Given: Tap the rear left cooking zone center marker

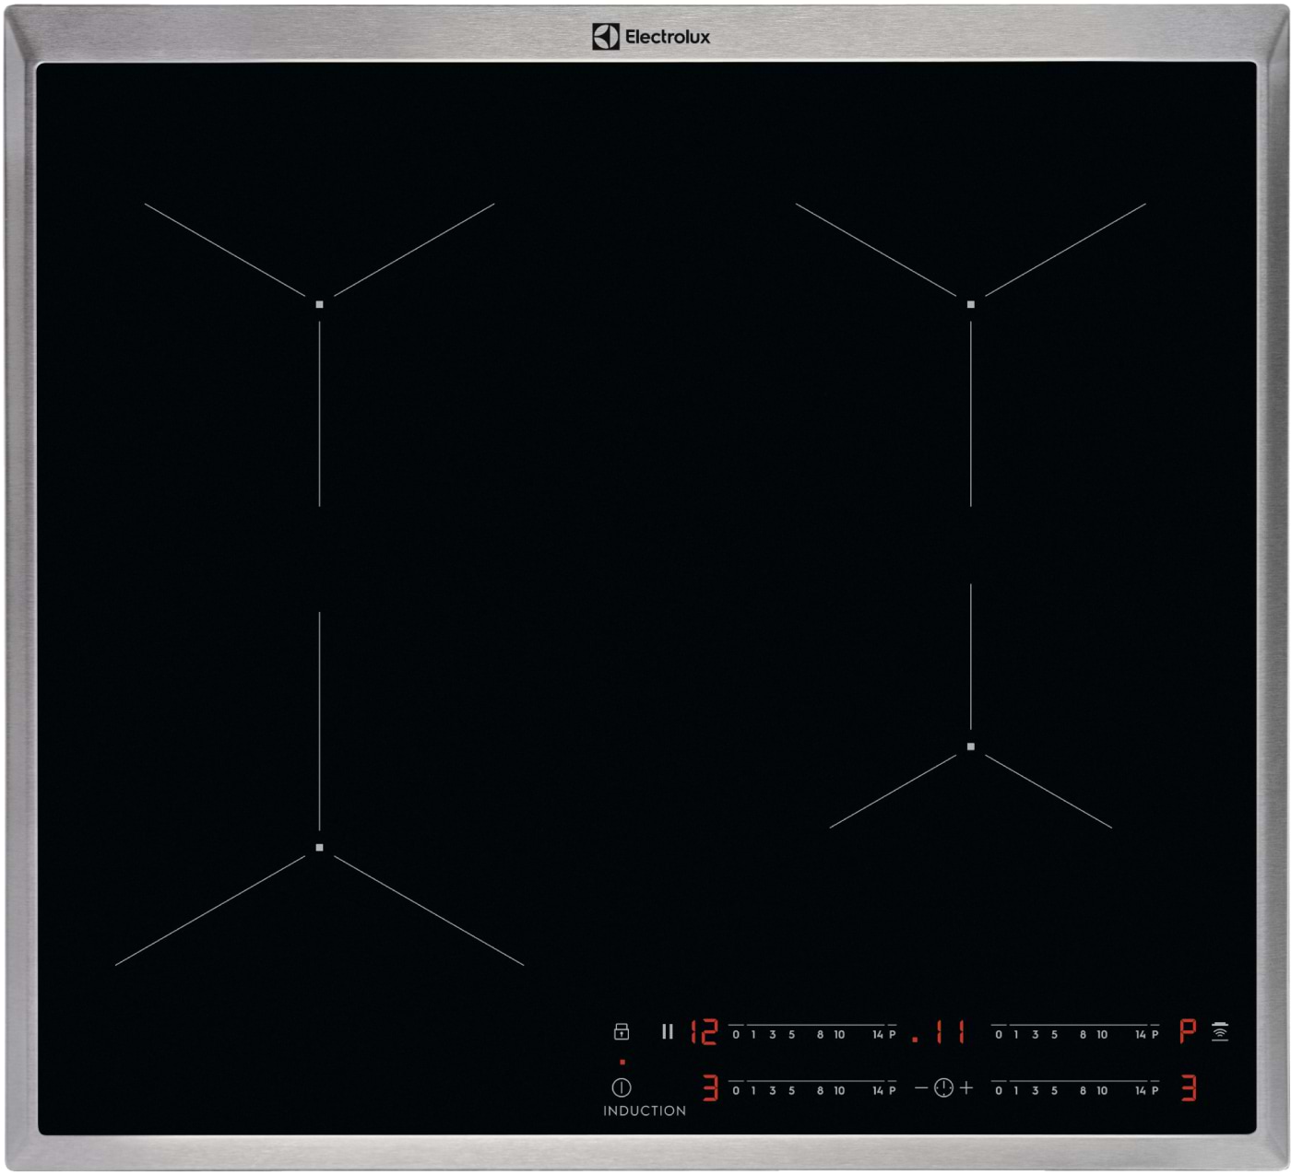Looking at the screenshot, I should [x=320, y=304].
